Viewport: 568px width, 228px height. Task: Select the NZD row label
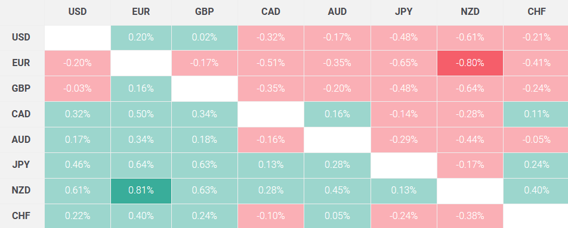(22, 190)
